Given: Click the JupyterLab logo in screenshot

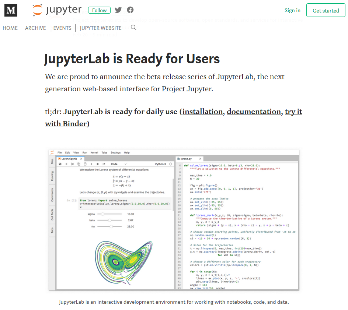Looking at the screenshot, I should [52, 152].
